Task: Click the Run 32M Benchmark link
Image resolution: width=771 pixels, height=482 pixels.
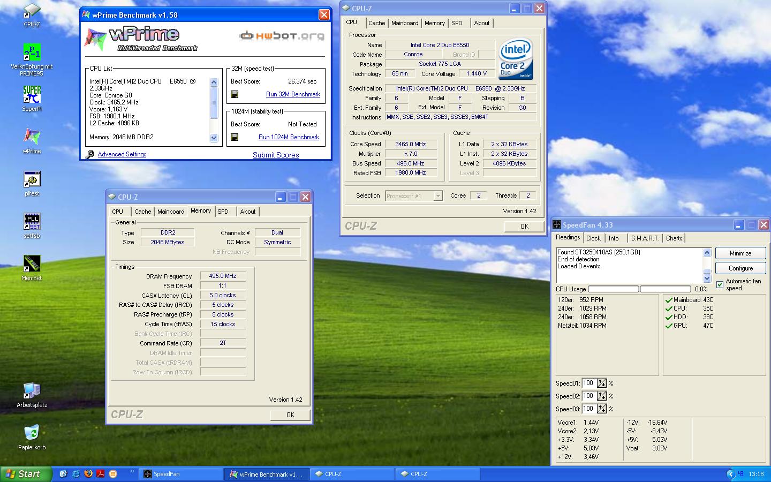Action: pos(293,94)
